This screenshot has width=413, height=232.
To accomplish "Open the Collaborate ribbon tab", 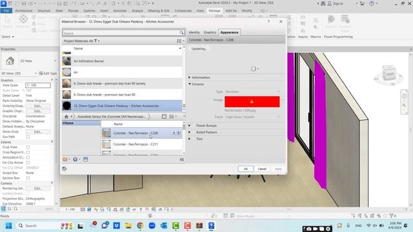I will click(x=183, y=11).
